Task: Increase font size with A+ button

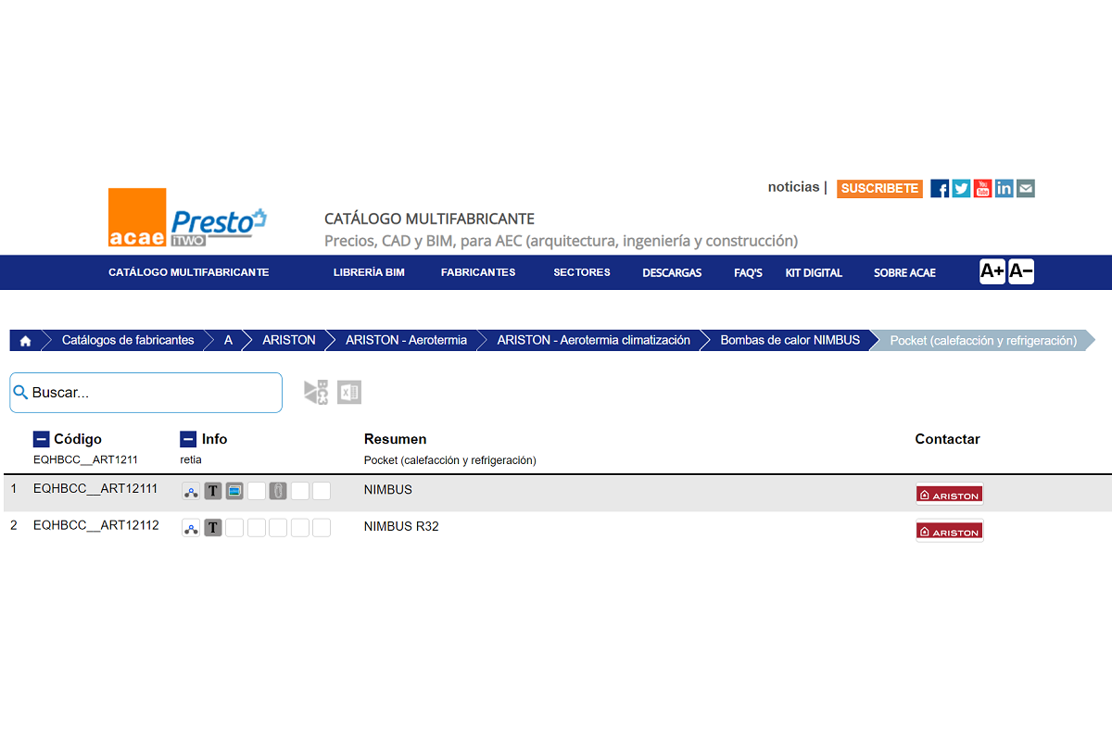Action: [992, 271]
